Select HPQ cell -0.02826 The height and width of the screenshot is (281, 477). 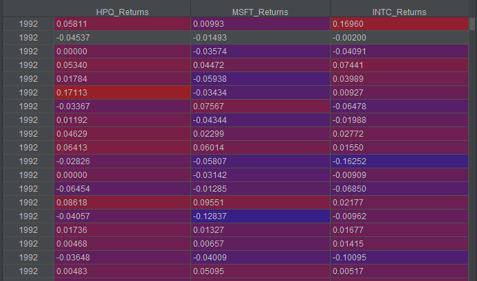pos(122,161)
